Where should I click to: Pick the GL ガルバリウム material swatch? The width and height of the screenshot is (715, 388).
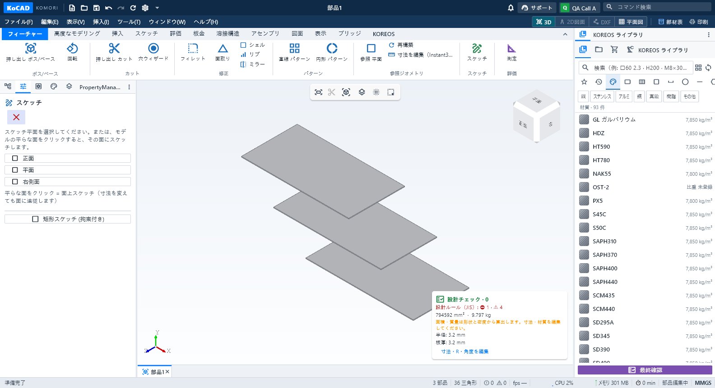click(584, 119)
